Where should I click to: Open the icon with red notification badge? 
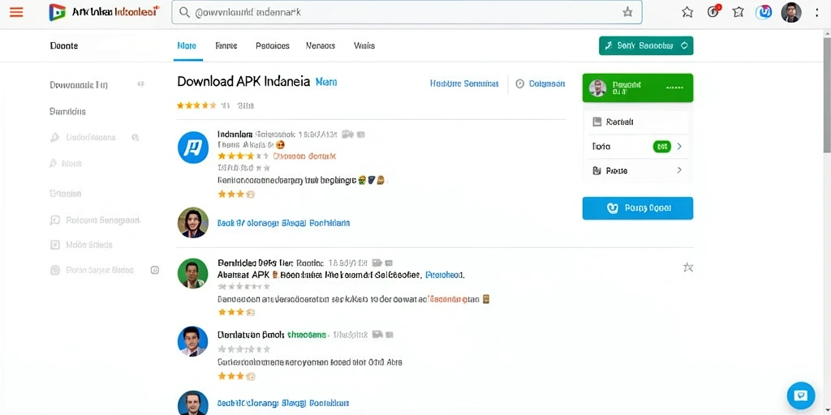pos(713,11)
